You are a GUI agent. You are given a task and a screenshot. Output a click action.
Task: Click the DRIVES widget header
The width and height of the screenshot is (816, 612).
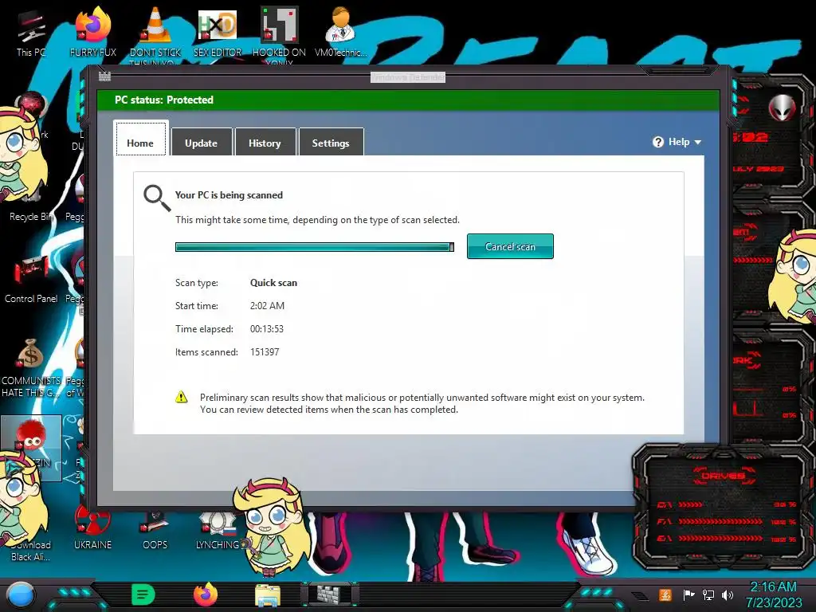(x=724, y=476)
